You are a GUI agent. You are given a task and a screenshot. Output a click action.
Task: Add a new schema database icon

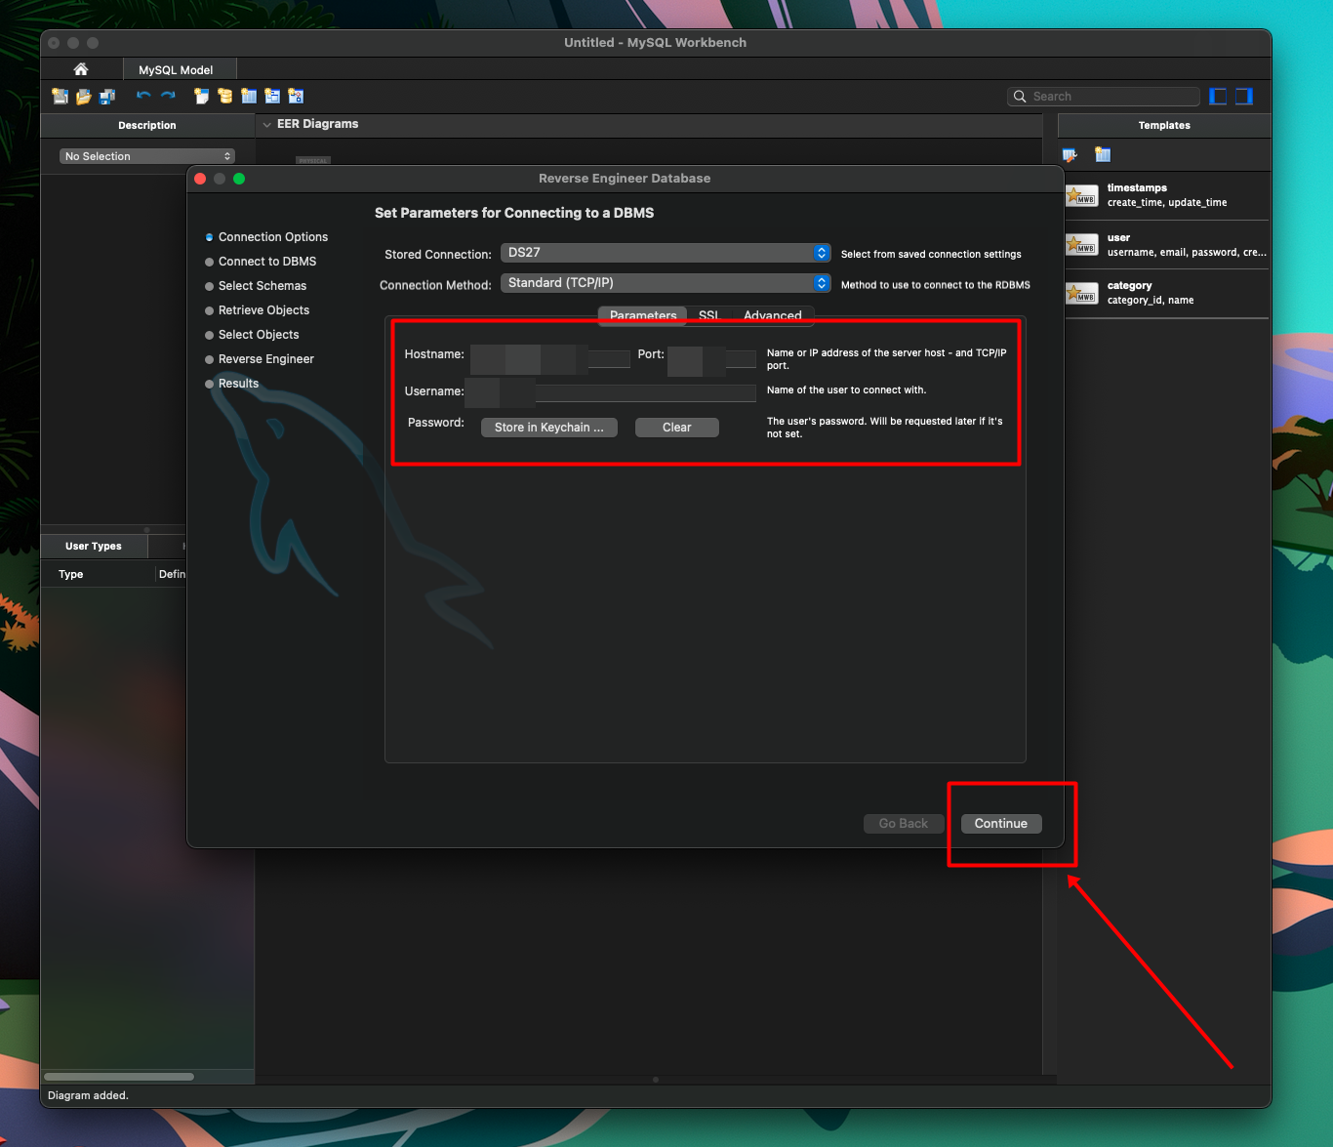[225, 96]
